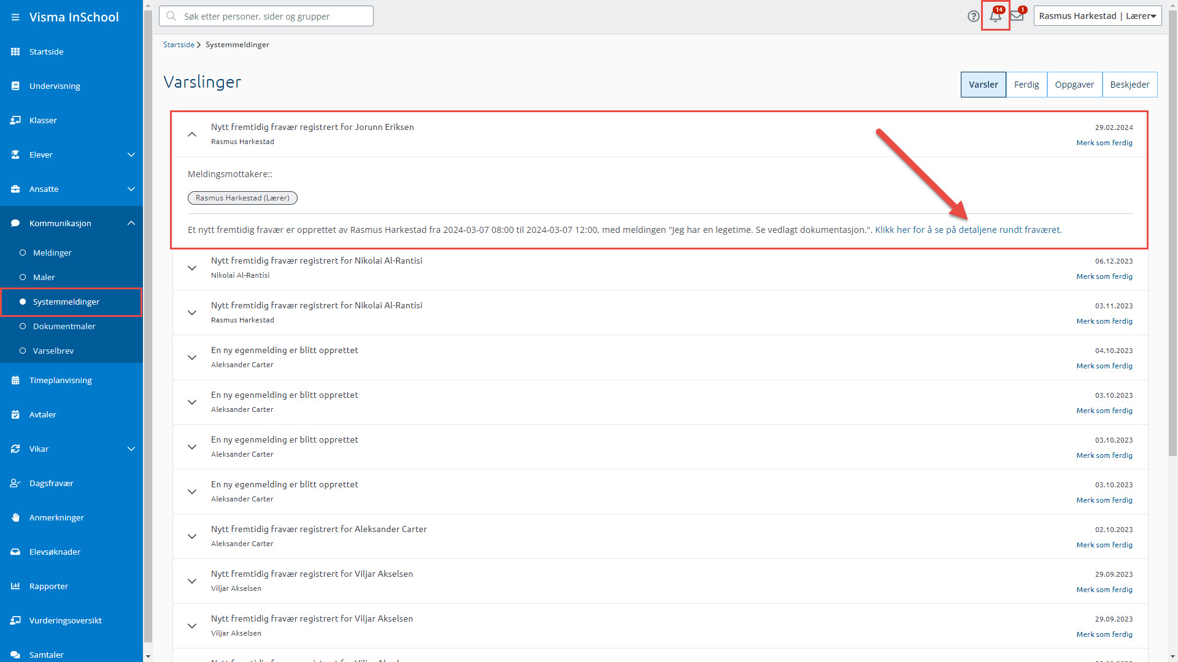Switch to the Beskjeder tab
Image resolution: width=1178 pixels, height=662 pixels.
(1130, 85)
